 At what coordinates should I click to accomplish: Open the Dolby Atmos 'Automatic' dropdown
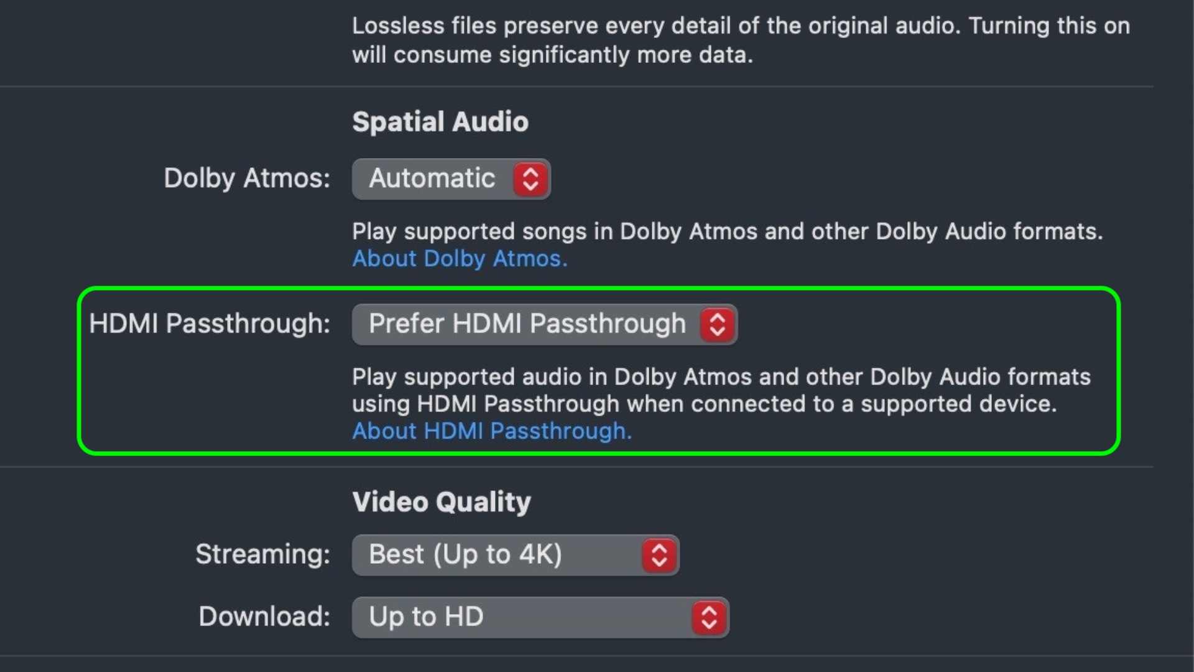(433, 179)
